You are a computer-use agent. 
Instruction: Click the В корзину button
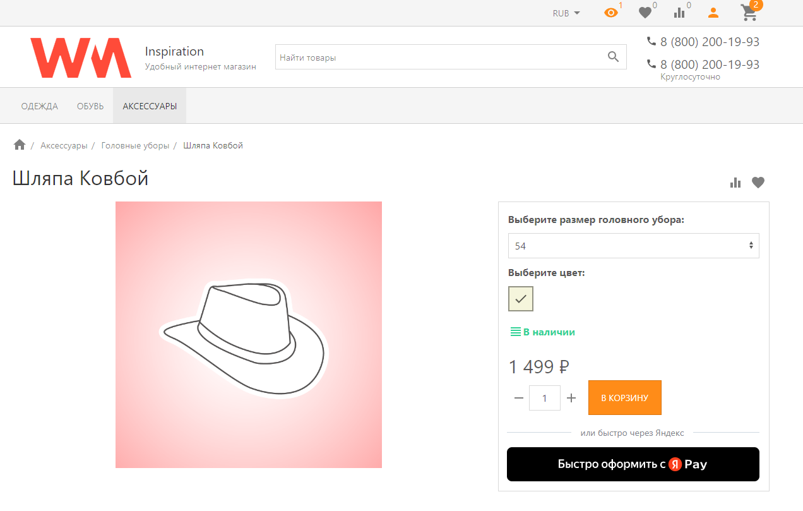click(x=624, y=398)
